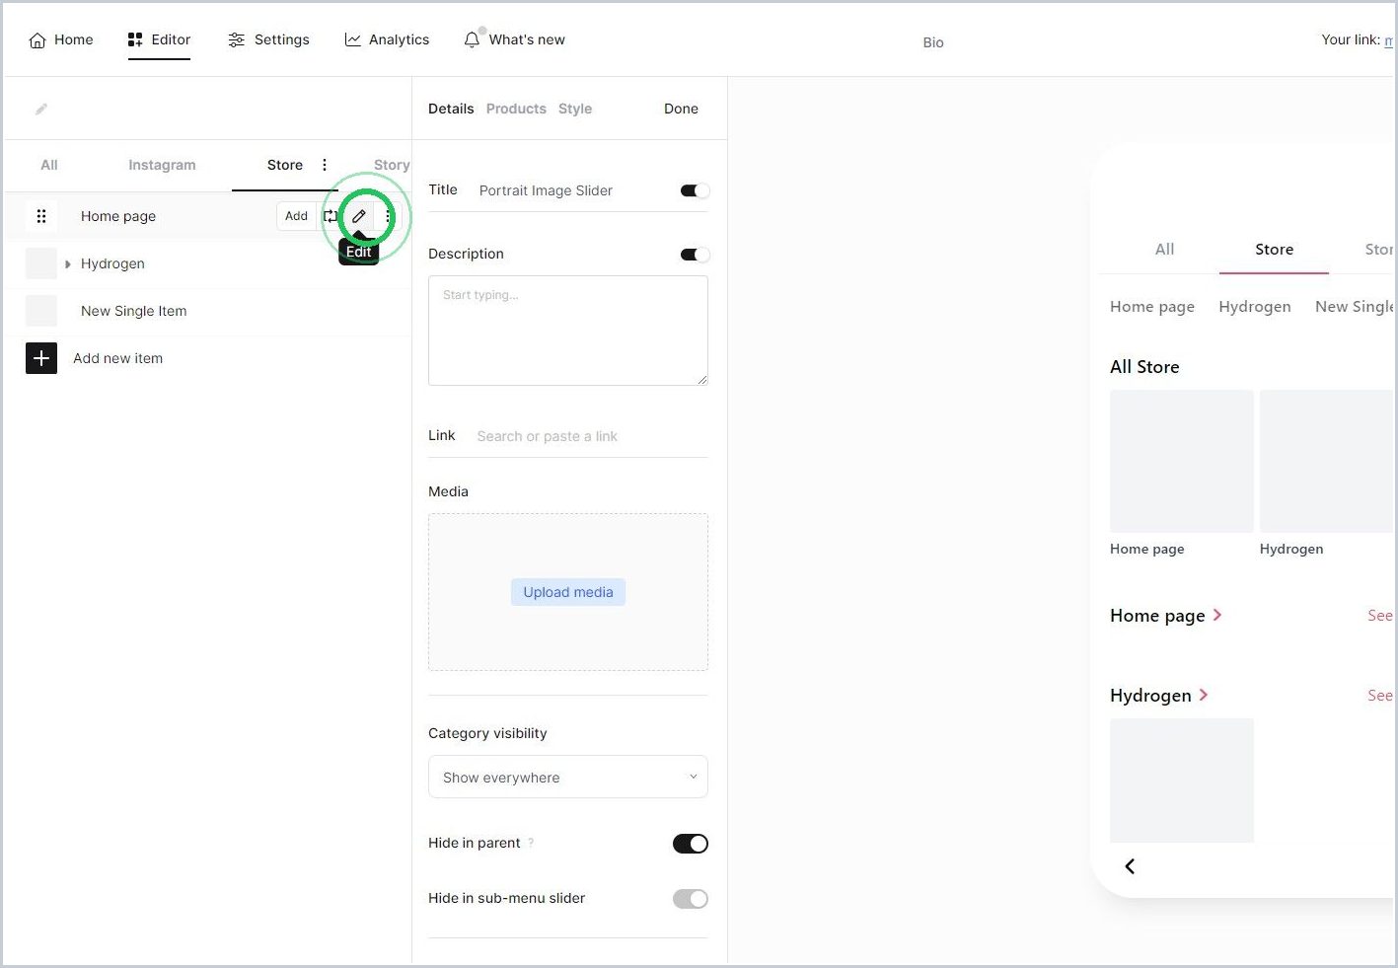Viewport: 1398px width, 968px height.
Task: Click the edit pencil on Home page row
Action: click(x=359, y=216)
